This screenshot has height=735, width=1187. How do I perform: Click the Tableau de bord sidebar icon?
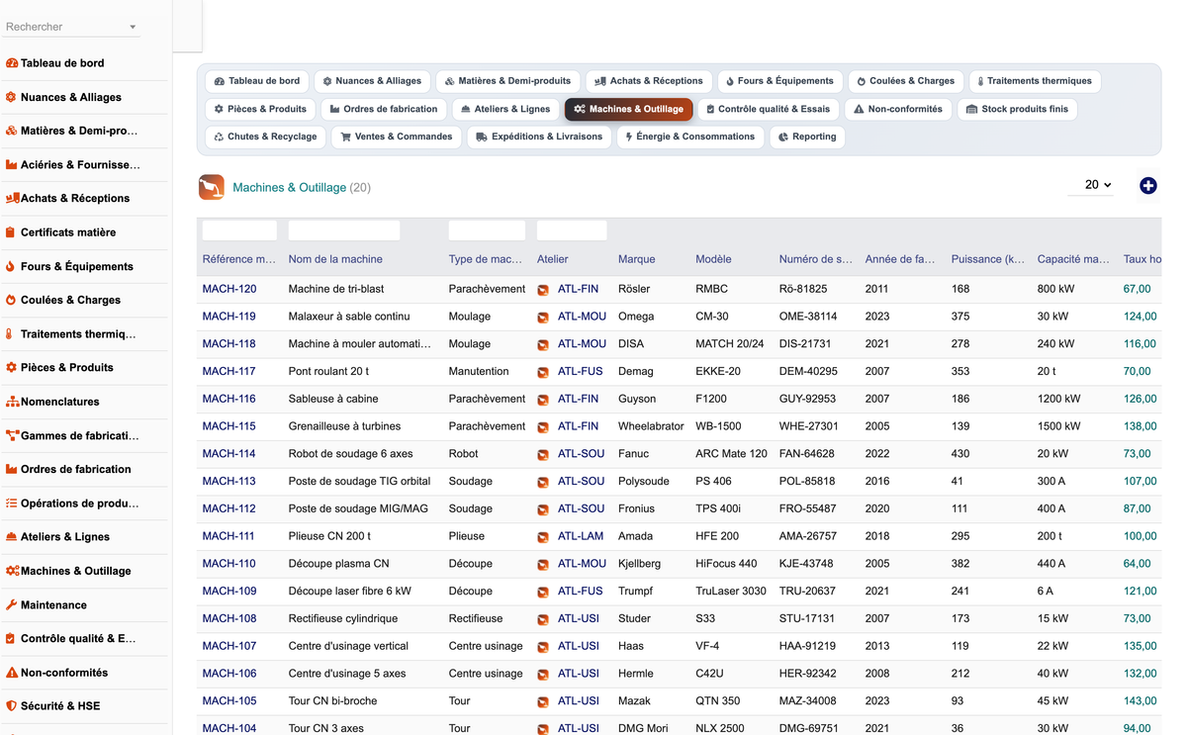tap(12, 63)
